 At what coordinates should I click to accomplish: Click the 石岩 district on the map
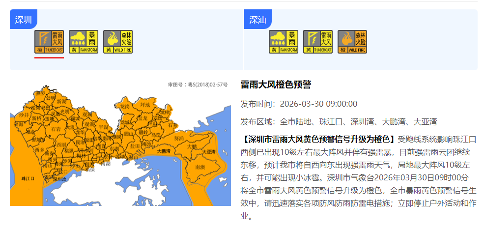56,129
